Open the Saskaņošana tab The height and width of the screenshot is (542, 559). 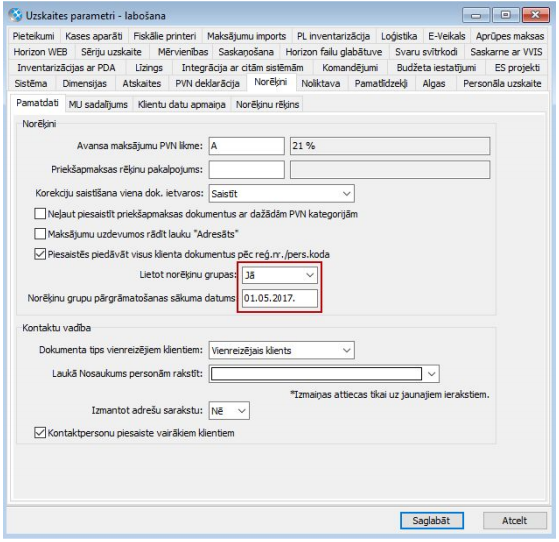(246, 52)
